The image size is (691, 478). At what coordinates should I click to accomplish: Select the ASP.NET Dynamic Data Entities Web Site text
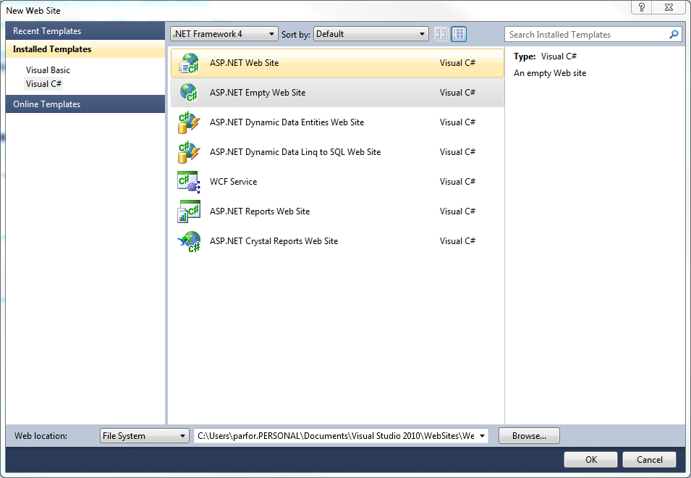[287, 122]
